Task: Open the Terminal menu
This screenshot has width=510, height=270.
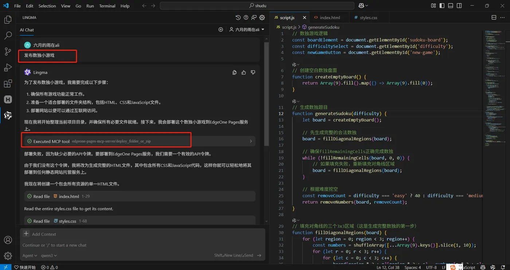Action: click(107, 6)
